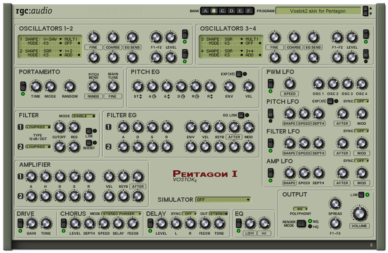Viewport: 388px width, 253px height.
Task: Click the Filter EG AFTER button
Action: [x=234, y=137]
